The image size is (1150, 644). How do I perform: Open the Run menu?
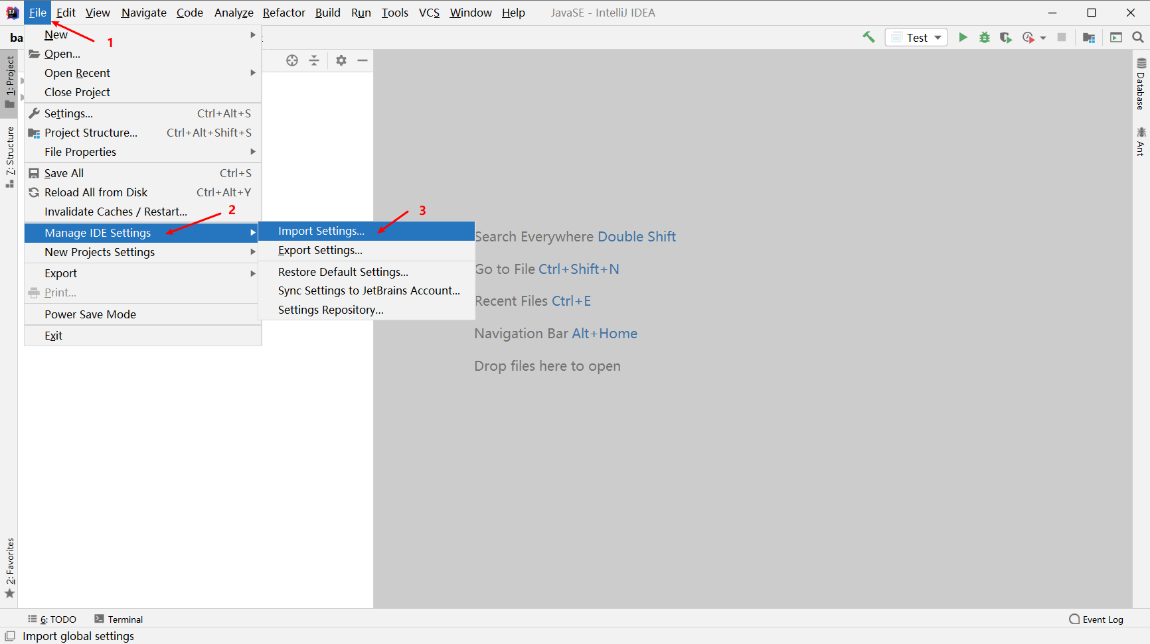(x=361, y=13)
